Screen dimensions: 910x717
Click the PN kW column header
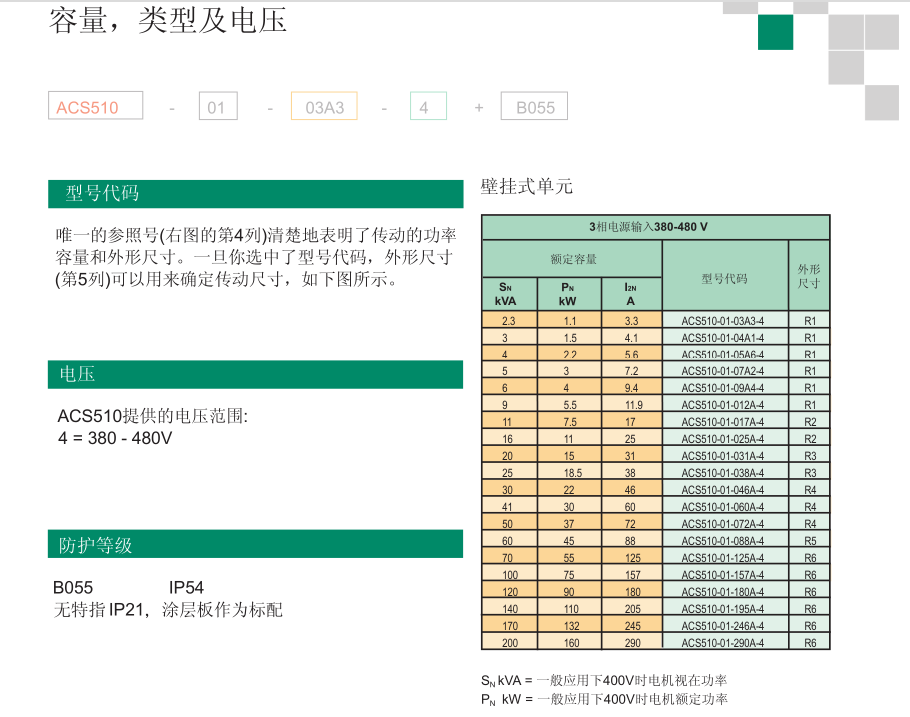(x=570, y=294)
